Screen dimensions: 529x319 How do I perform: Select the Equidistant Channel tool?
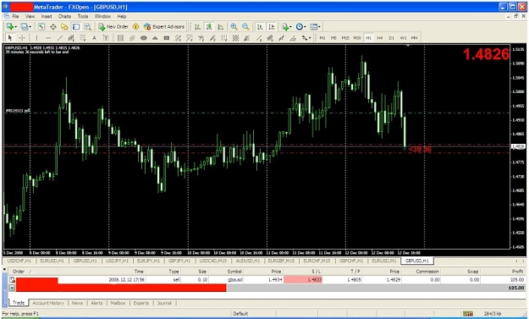tap(71, 38)
